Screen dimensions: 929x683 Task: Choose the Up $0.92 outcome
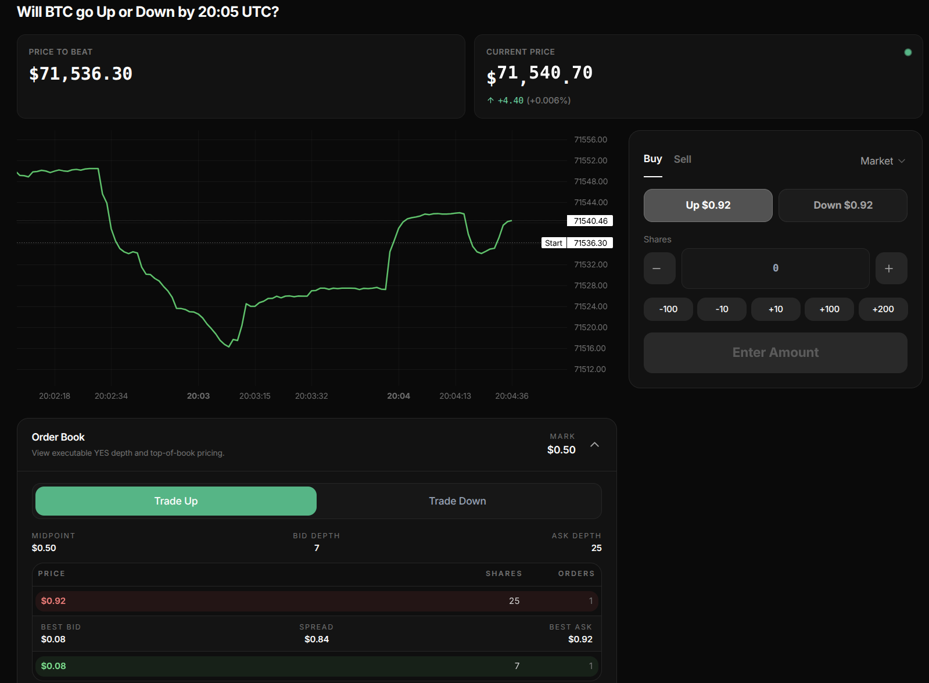tap(708, 205)
